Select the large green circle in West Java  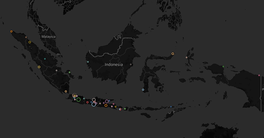78,100
